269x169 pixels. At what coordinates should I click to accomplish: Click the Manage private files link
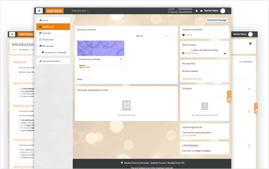[x=192, y=79]
